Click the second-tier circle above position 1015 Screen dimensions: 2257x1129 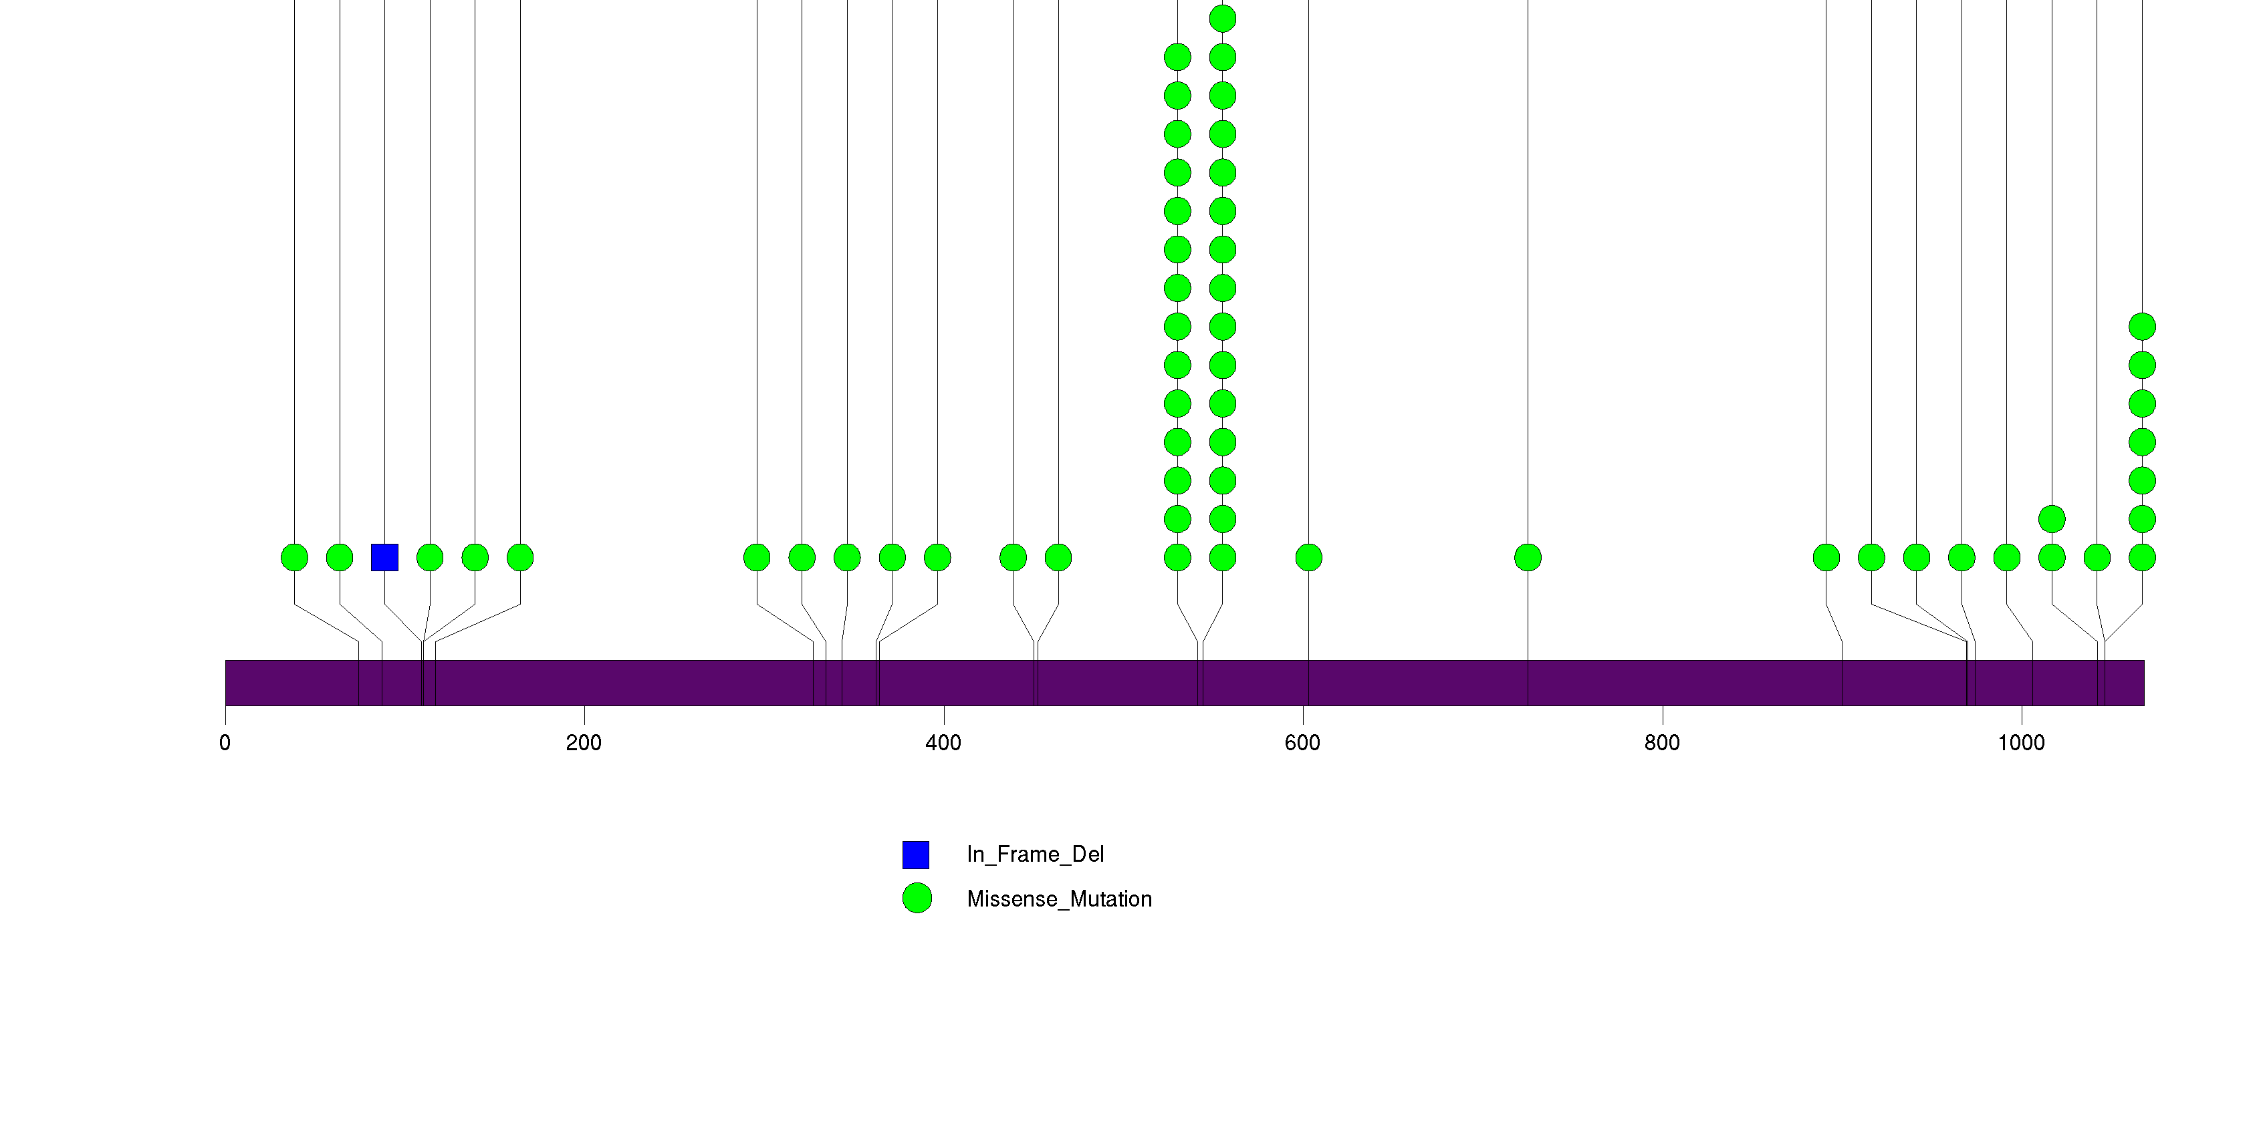point(2051,519)
